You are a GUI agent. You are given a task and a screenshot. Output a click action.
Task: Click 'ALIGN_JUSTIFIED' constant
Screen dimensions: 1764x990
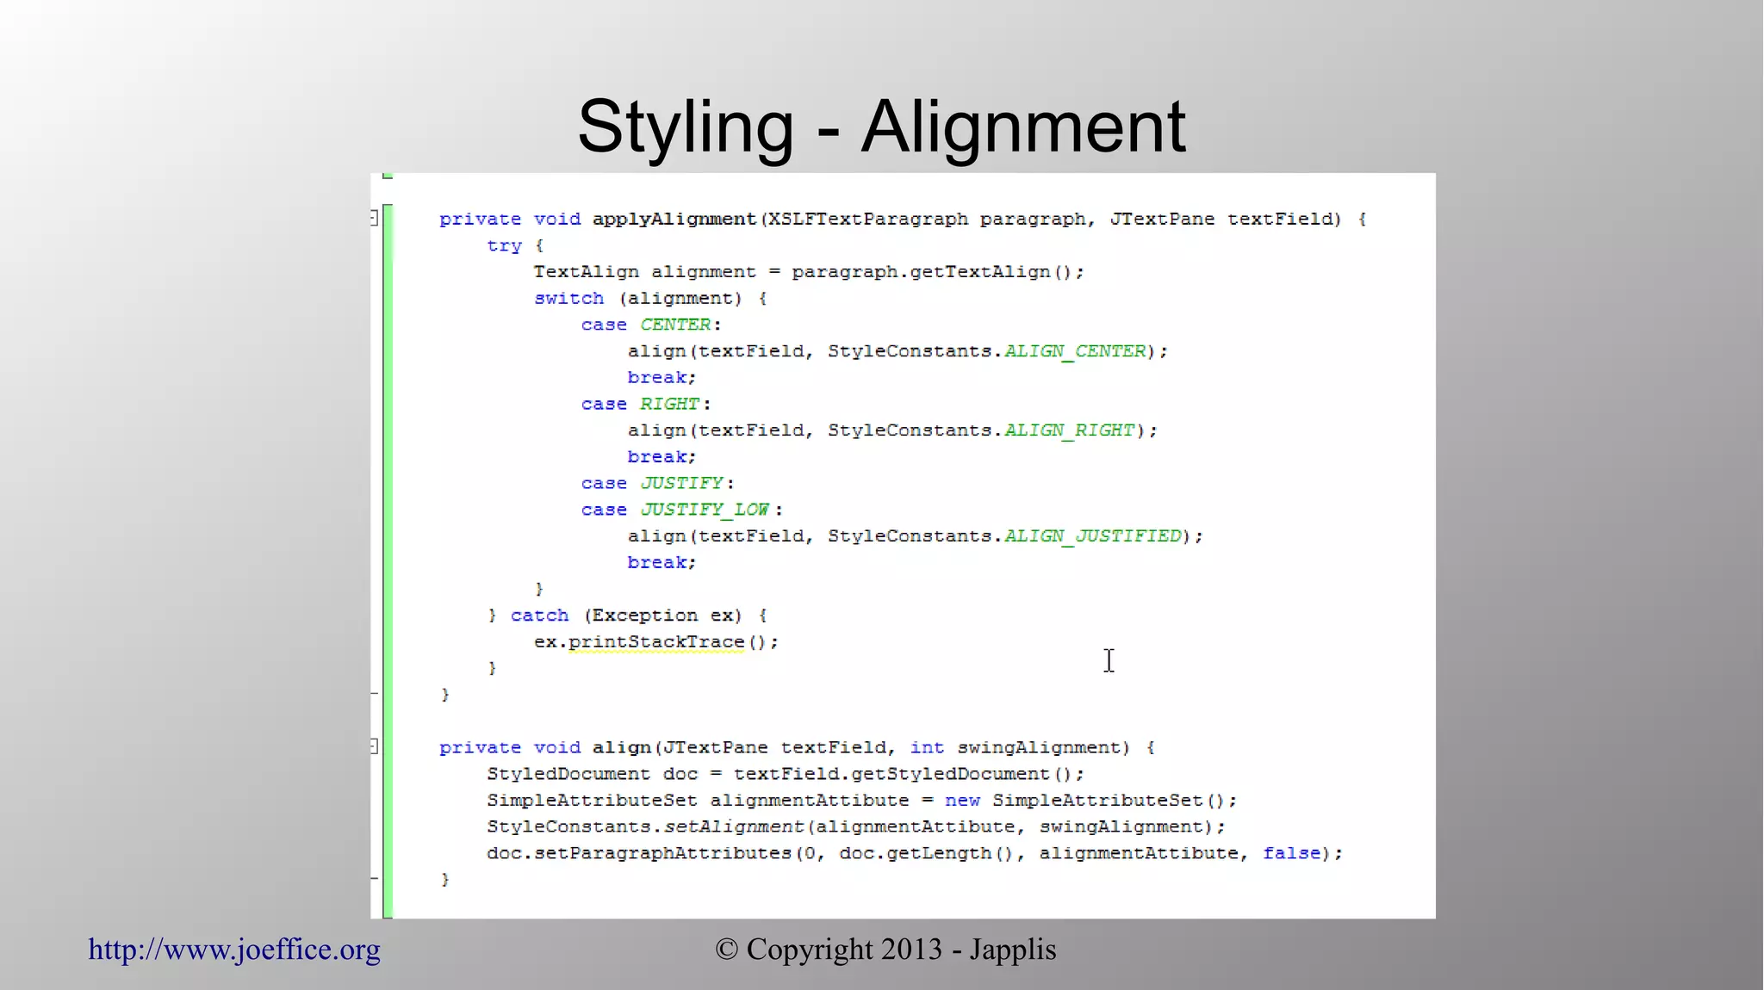1093,536
